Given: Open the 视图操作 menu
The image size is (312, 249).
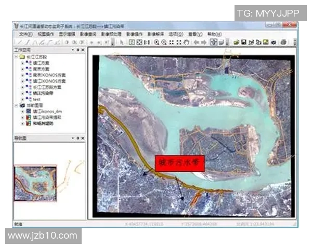Looking at the screenshot, I should (46, 34).
